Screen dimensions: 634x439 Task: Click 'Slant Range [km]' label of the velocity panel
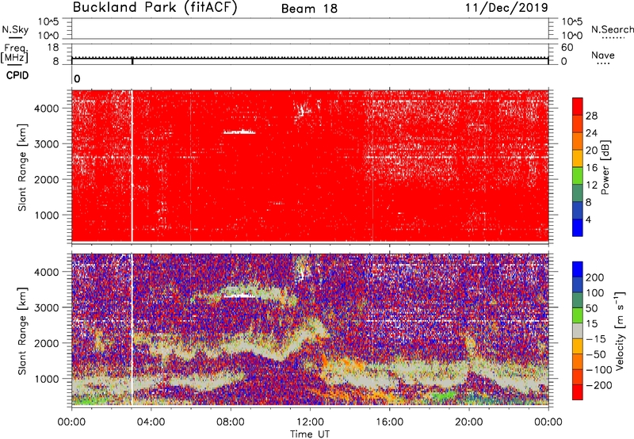22,331
